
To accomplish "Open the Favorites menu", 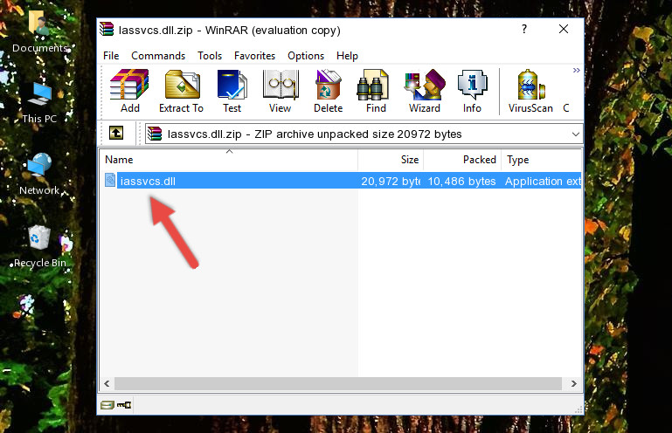I will point(254,56).
